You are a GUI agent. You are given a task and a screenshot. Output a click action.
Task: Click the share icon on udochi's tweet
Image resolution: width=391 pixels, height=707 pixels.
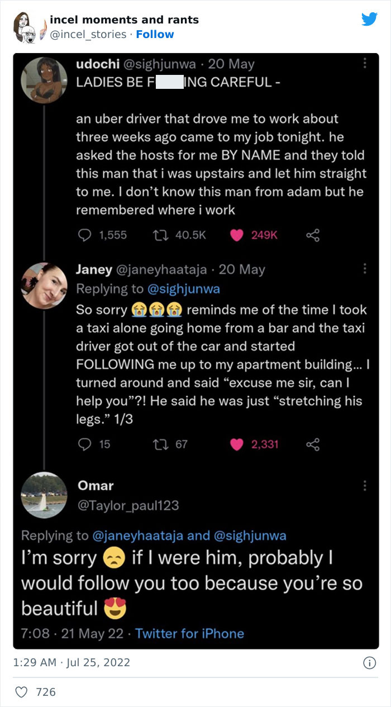[x=312, y=235]
